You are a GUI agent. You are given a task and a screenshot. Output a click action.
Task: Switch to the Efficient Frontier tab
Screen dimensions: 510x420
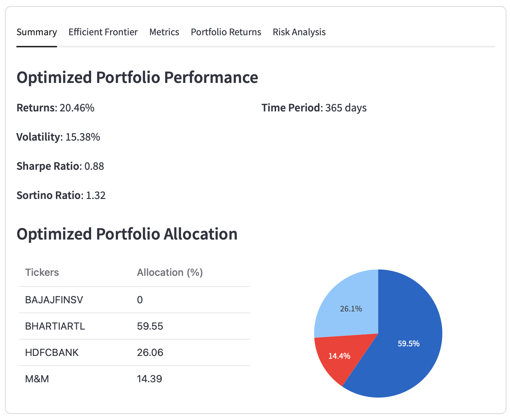103,32
